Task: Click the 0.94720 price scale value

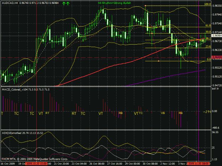Action: 217,85
